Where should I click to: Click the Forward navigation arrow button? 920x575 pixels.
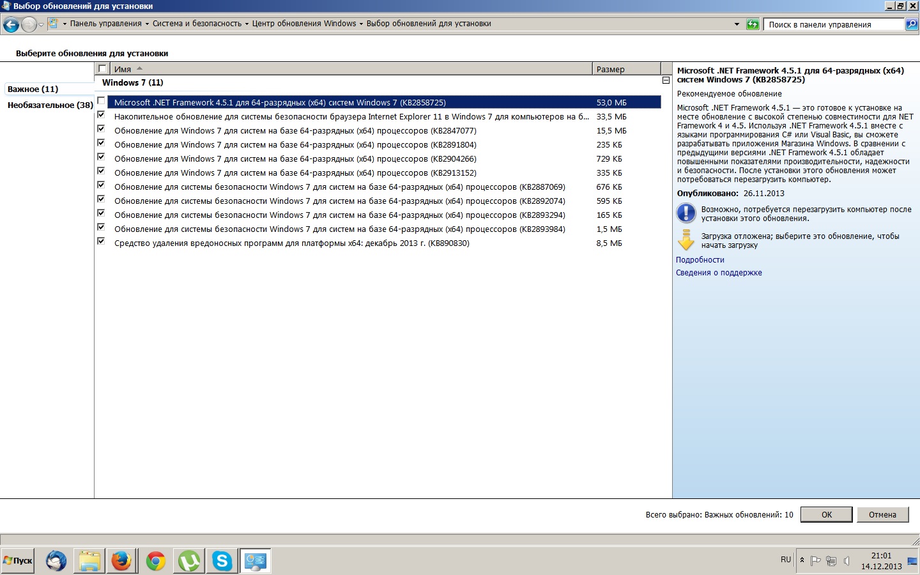[x=29, y=24]
